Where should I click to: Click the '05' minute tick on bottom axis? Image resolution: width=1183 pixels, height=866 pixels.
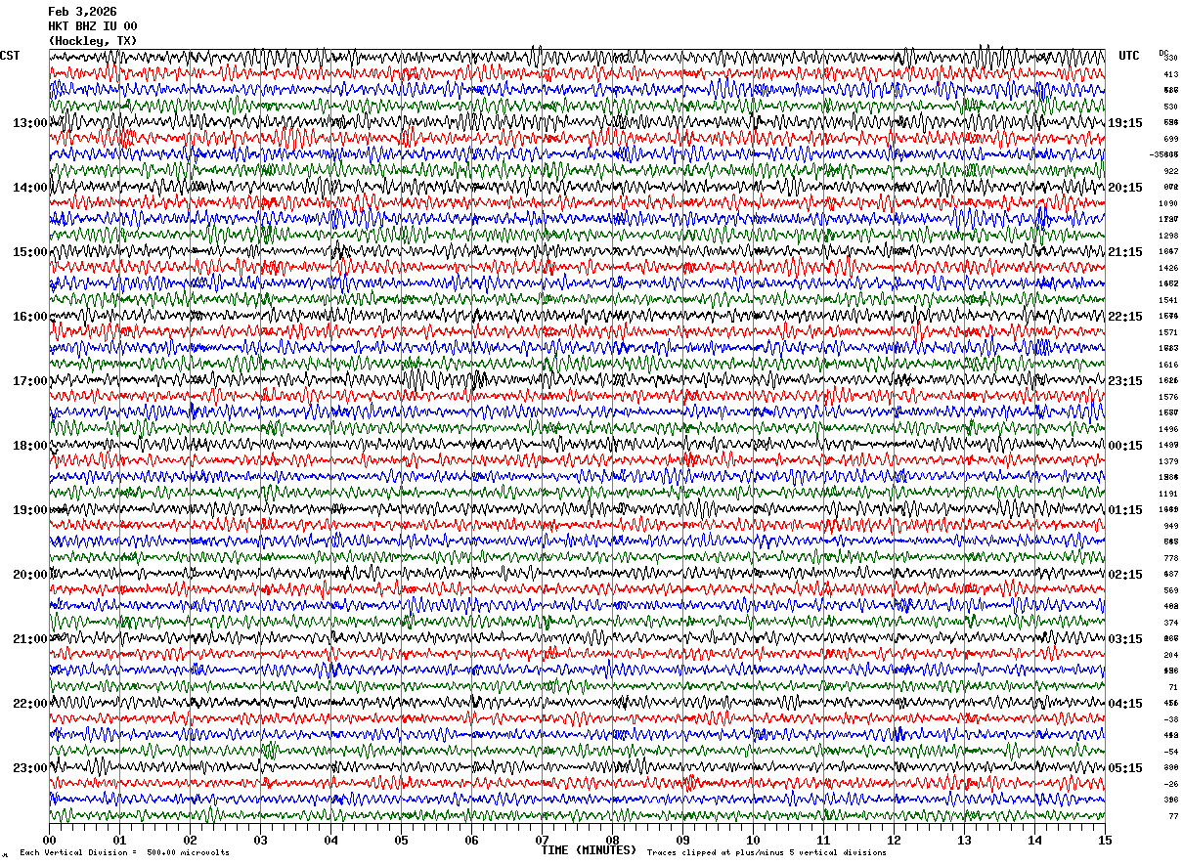coord(401,840)
